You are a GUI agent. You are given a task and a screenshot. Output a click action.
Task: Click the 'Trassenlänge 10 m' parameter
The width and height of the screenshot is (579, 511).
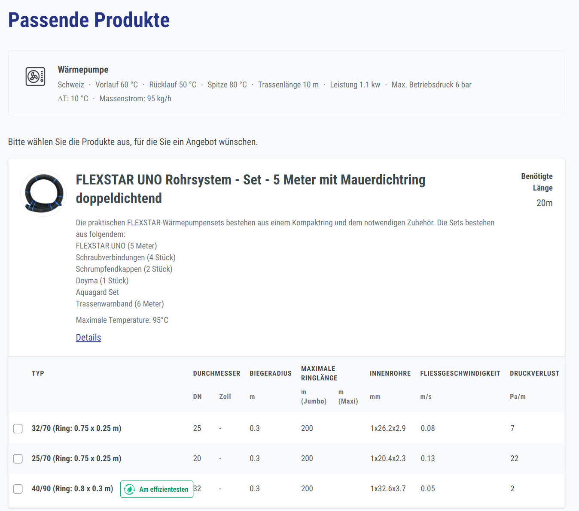pyautogui.click(x=288, y=85)
